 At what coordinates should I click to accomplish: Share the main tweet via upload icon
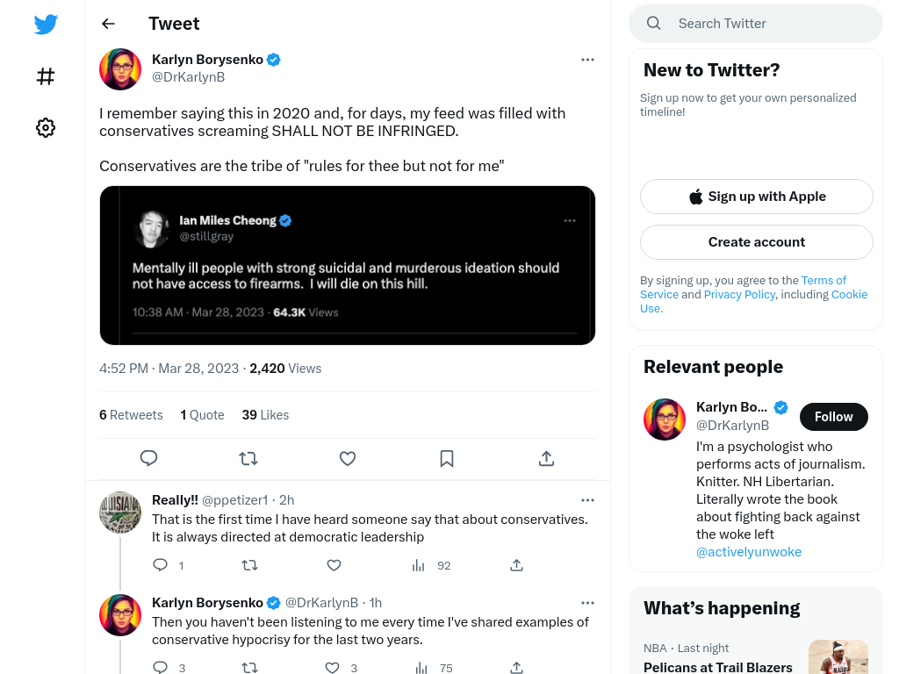click(546, 458)
